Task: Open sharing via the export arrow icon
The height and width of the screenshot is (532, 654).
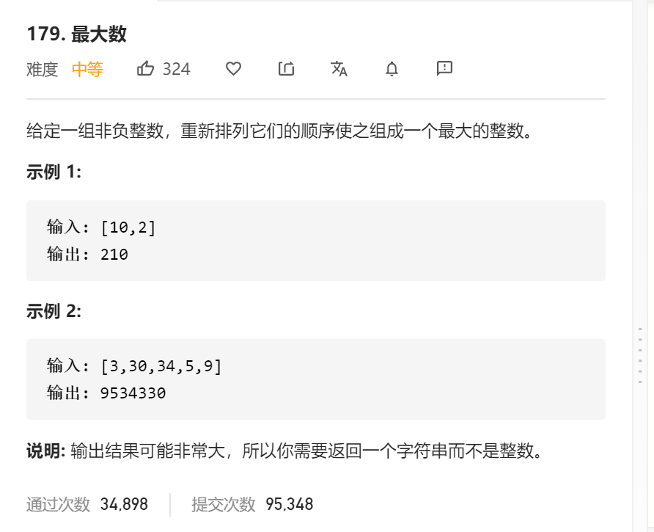Action: coord(286,68)
